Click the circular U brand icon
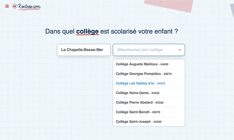 15,6
